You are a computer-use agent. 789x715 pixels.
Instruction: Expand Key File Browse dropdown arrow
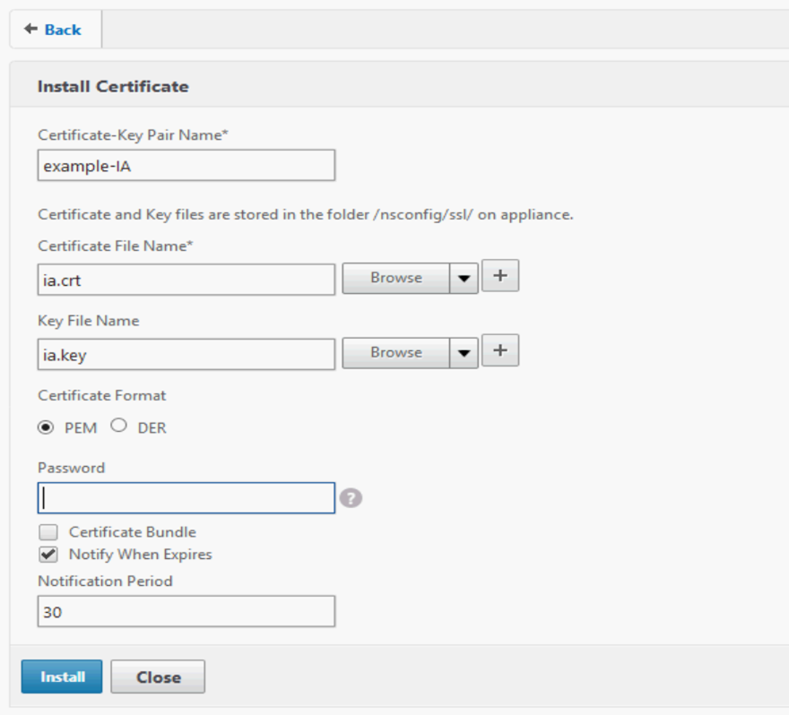[x=464, y=353]
